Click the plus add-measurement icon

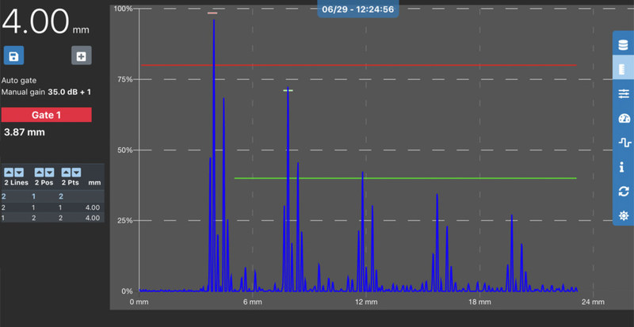tap(82, 55)
